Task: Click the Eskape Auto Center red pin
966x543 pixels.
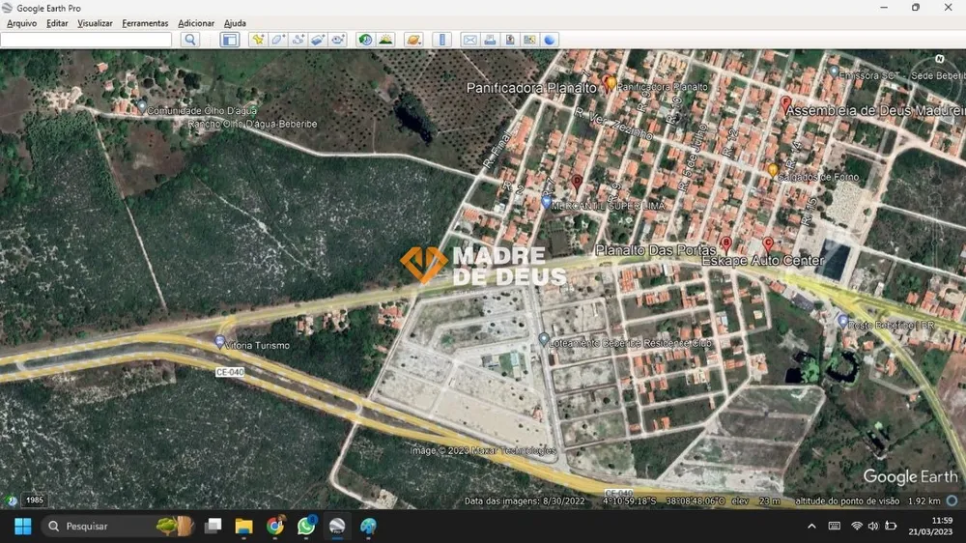Action: coord(768,243)
